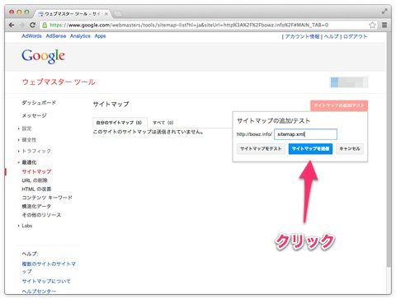This screenshot has width=396, height=299.
Task: Open the Chrome hamburger menu
Action: pyautogui.click(x=384, y=25)
